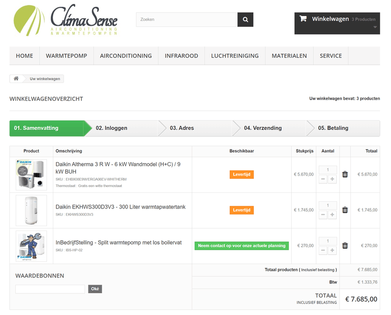Click the Oké voucher button

95,289
